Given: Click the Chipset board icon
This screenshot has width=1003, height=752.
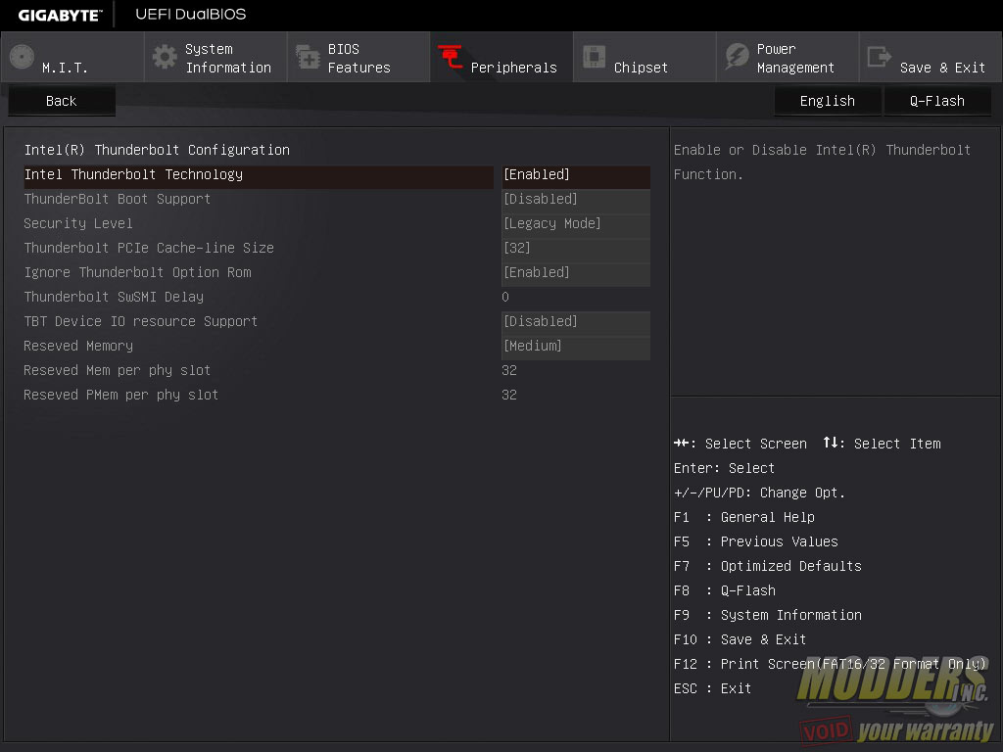Looking at the screenshot, I should (594, 57).
